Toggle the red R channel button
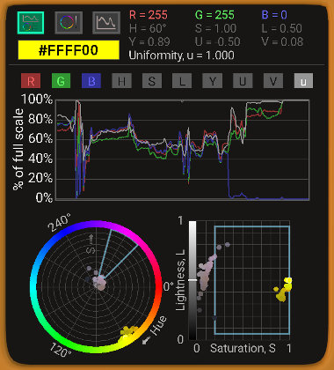 [31, 81]
